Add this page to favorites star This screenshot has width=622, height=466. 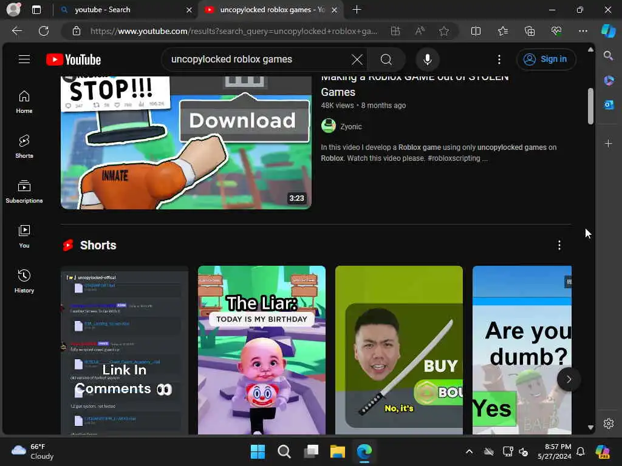coord(444,31)
